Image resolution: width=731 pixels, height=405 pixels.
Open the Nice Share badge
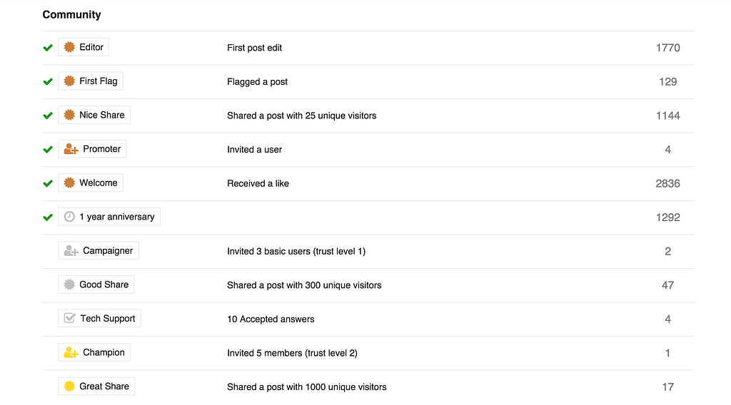[94, 115]
